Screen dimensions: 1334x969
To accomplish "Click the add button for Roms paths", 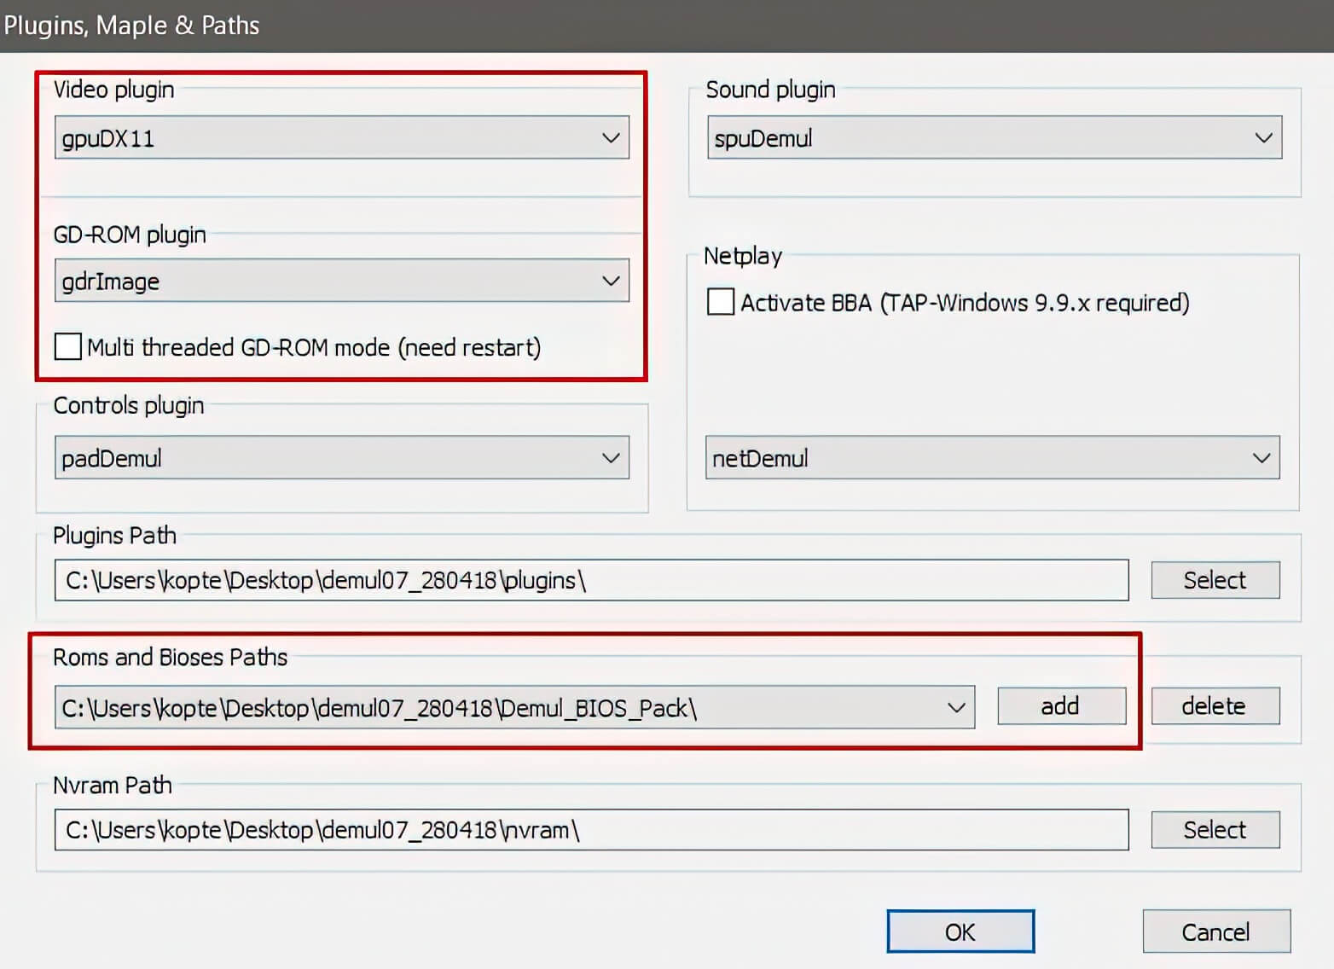I will click(x=1061, y=706).
